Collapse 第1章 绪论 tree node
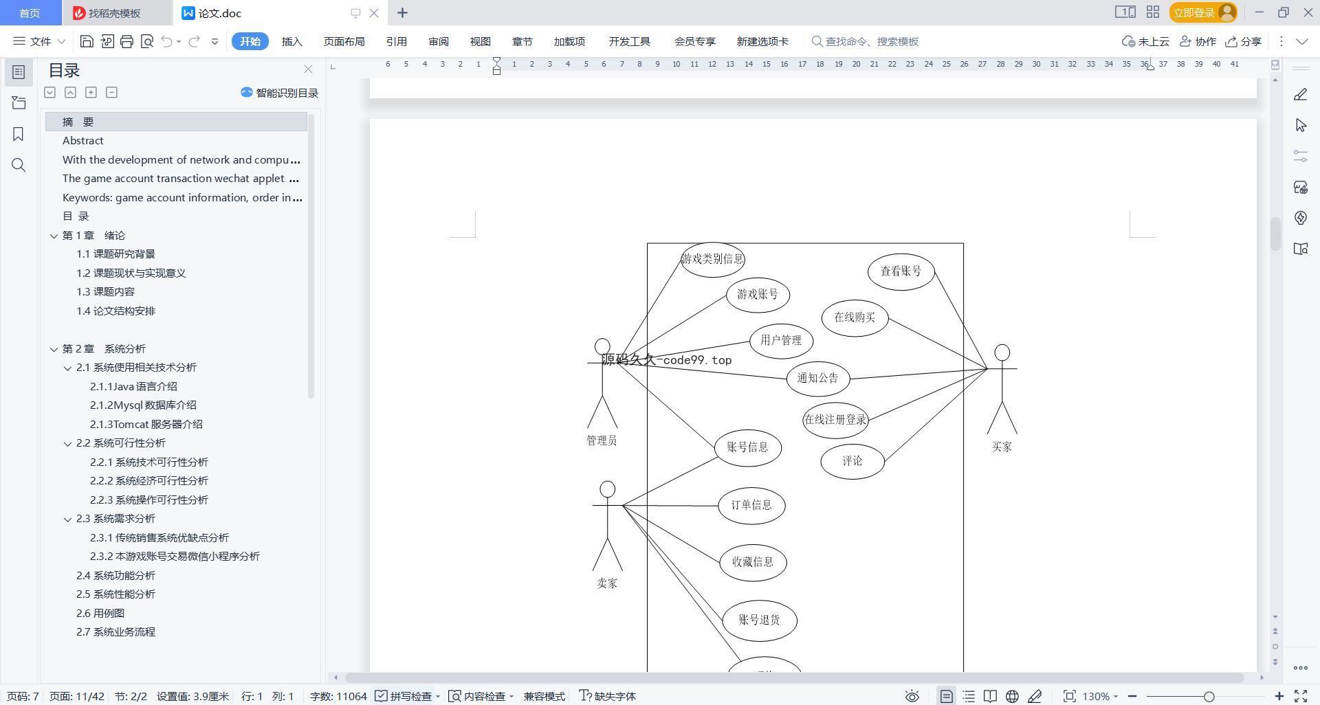 pyautogui.click(x=54, y=236)
